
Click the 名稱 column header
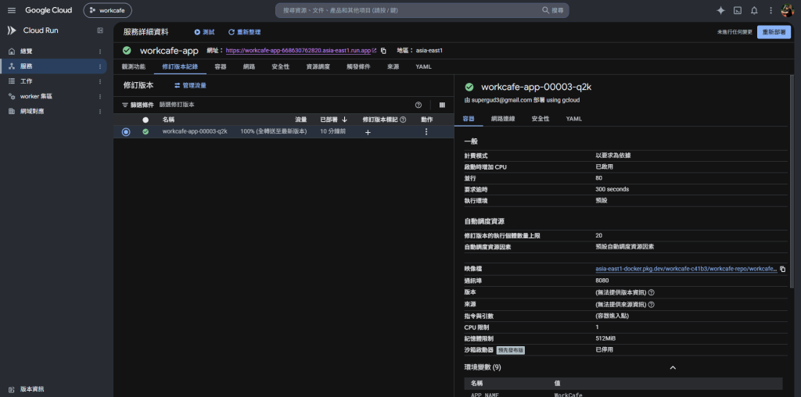click(169, 120)
